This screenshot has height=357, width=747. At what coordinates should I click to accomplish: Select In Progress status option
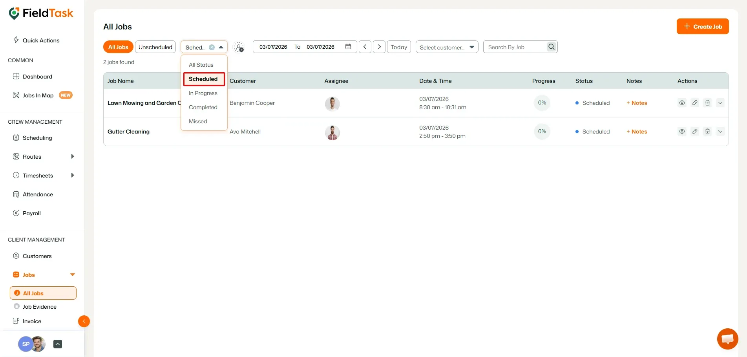(204, 93)
